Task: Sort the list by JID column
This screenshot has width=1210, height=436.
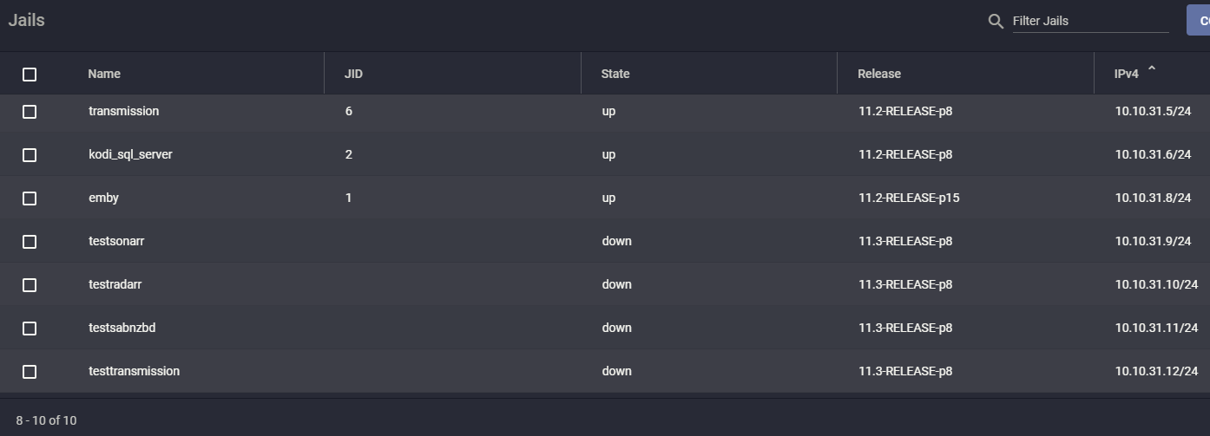Action: coord(353,74)
